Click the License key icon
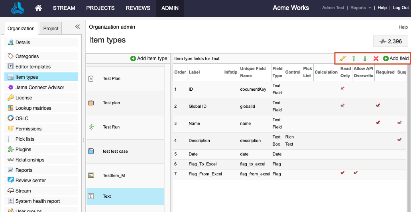411x212 pixels. tap(10, 97)
